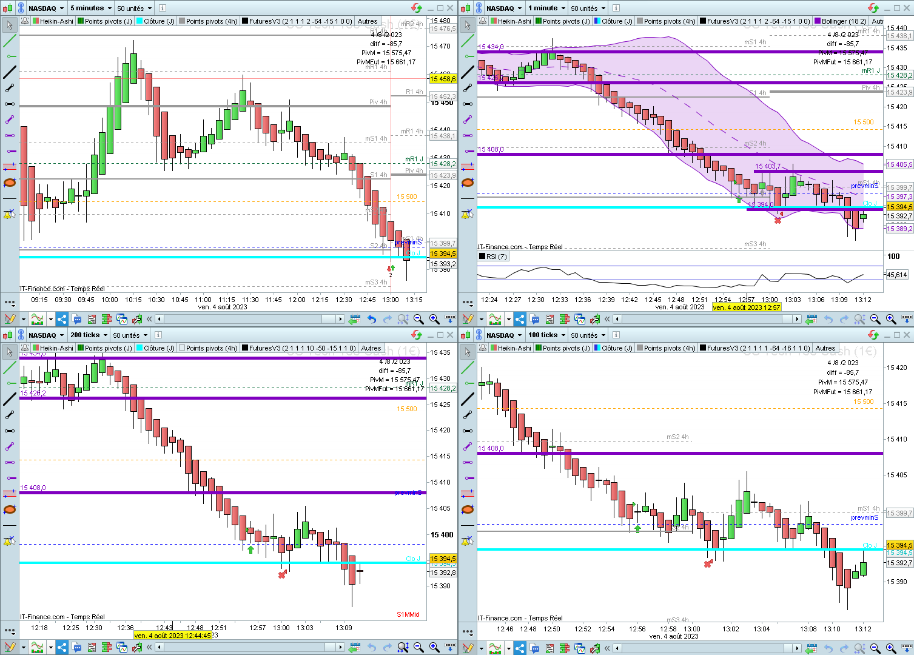This screenshot has height=655, width=914.
Task: Click the RSI (7) label in 1 minute chart
Action: [x=497, y=257]
